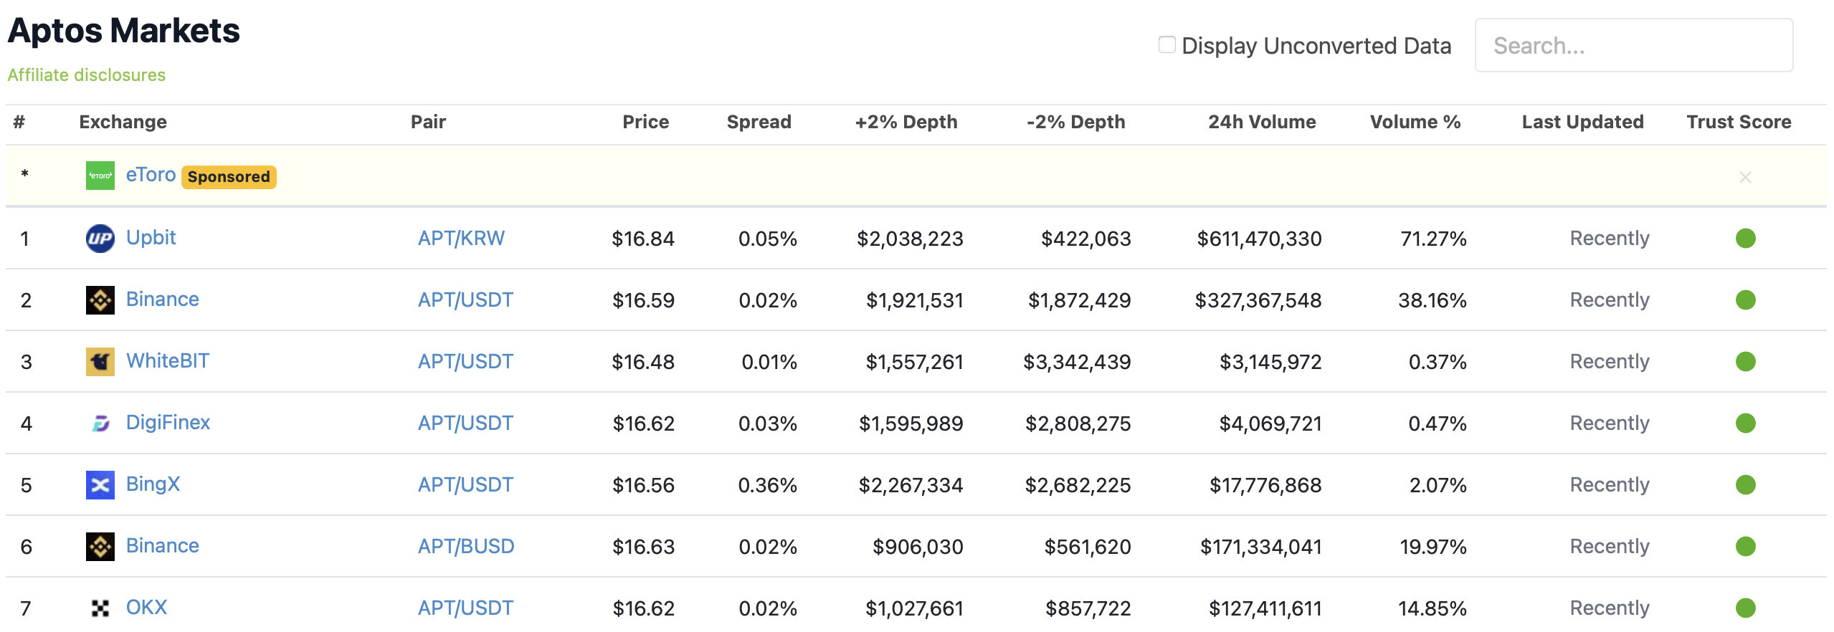Select the $171,334,041 volume value
This screenshot has width=1834, height=632.
(x=1261, y=547)
